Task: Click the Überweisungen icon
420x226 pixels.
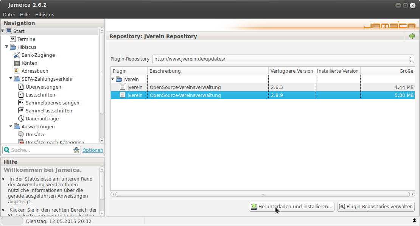Action: 21,87
